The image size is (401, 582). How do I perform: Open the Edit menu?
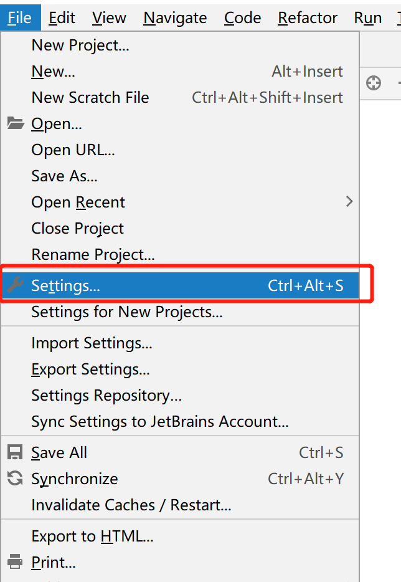coord(62,17)
